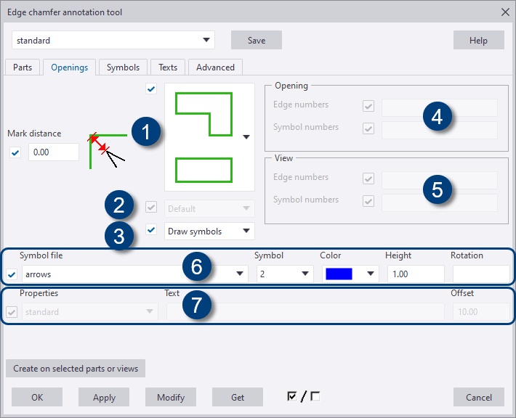Screen dimensions: 516x418
Task: Click the Save button
Action: [257, 40]
